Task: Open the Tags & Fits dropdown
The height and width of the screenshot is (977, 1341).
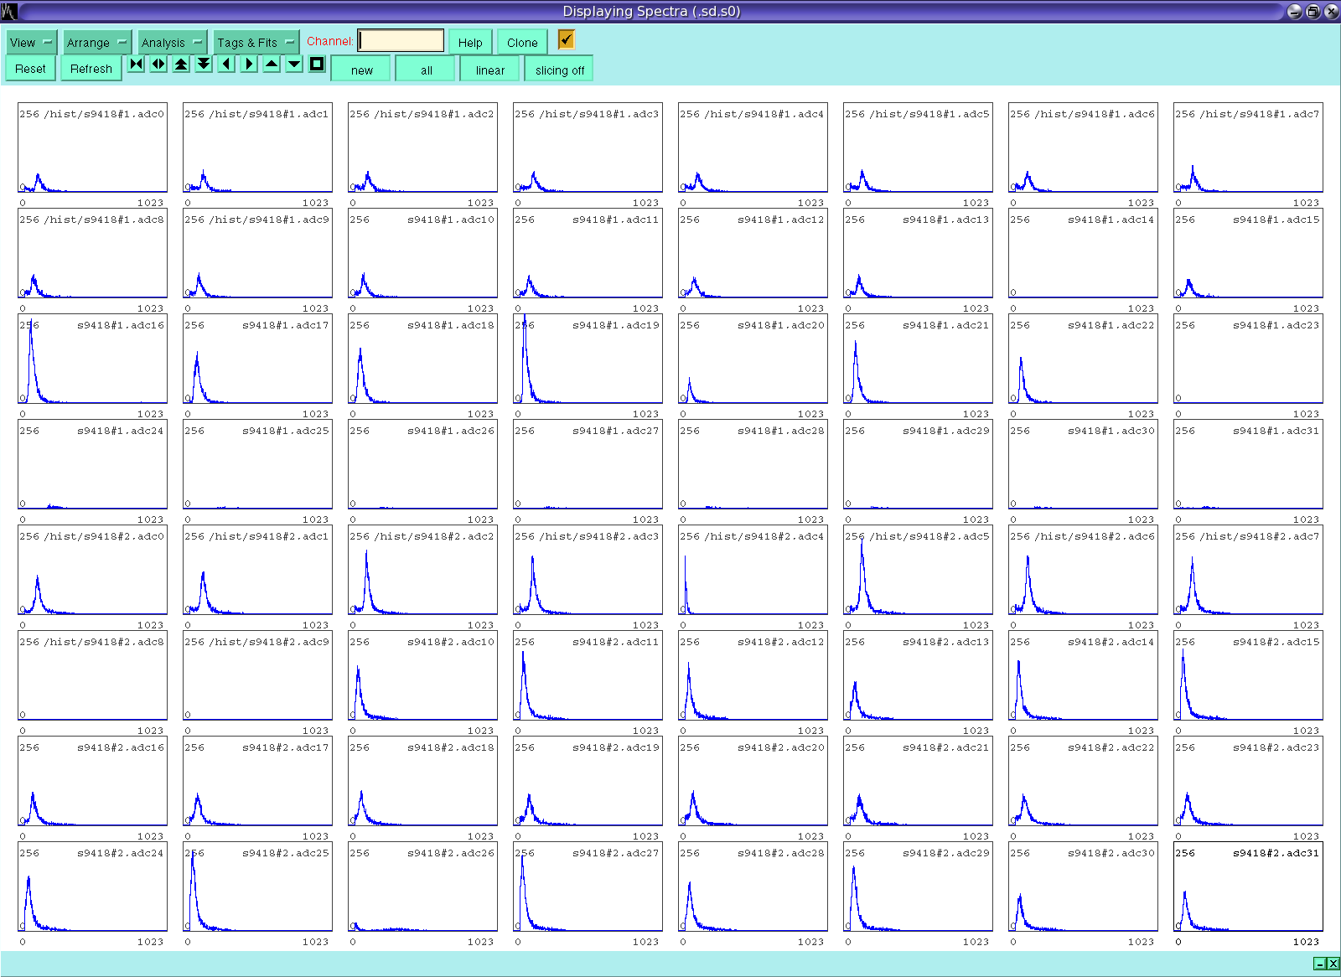Action: pyautogui.click(x=256, y=43)
